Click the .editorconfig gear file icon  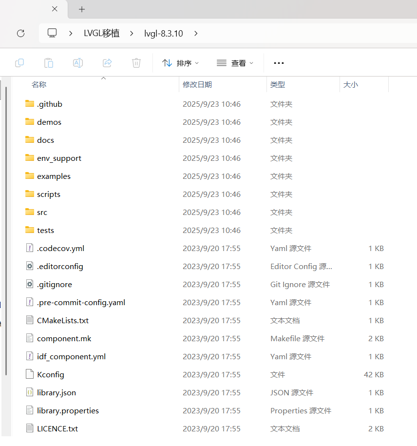pos(30,266)
